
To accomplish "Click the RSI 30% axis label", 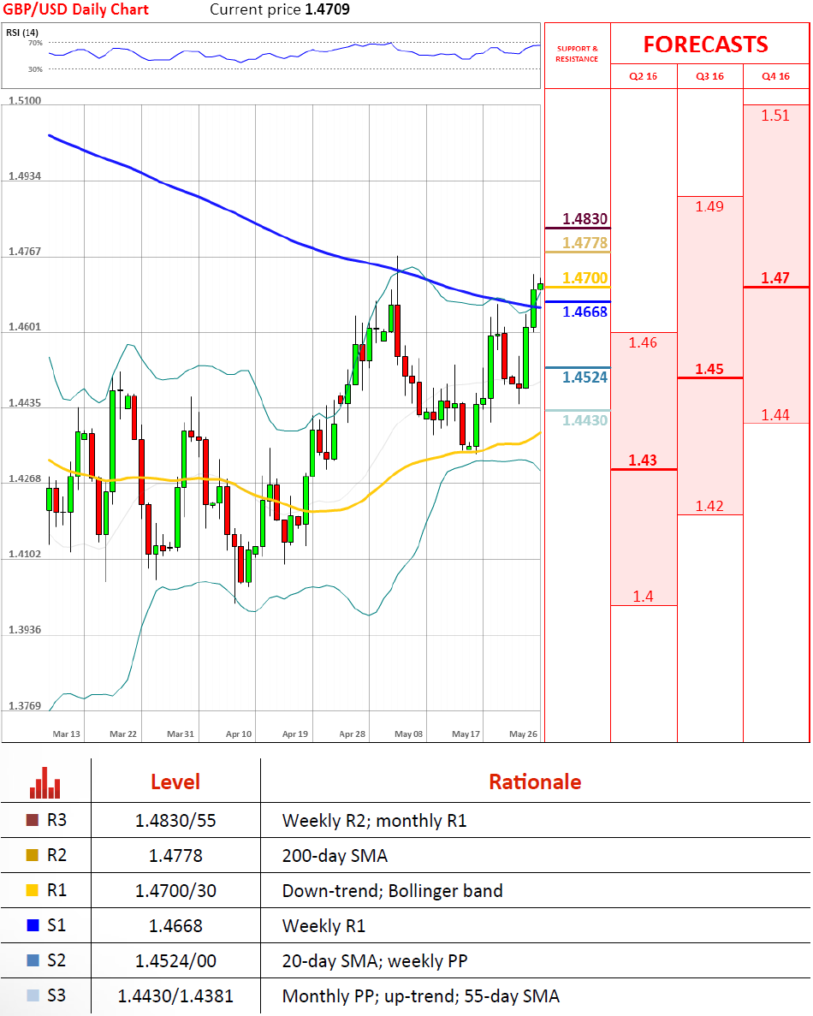I will (x=35, y=69).
